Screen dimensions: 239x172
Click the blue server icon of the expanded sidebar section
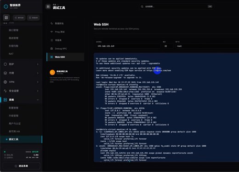5,100
